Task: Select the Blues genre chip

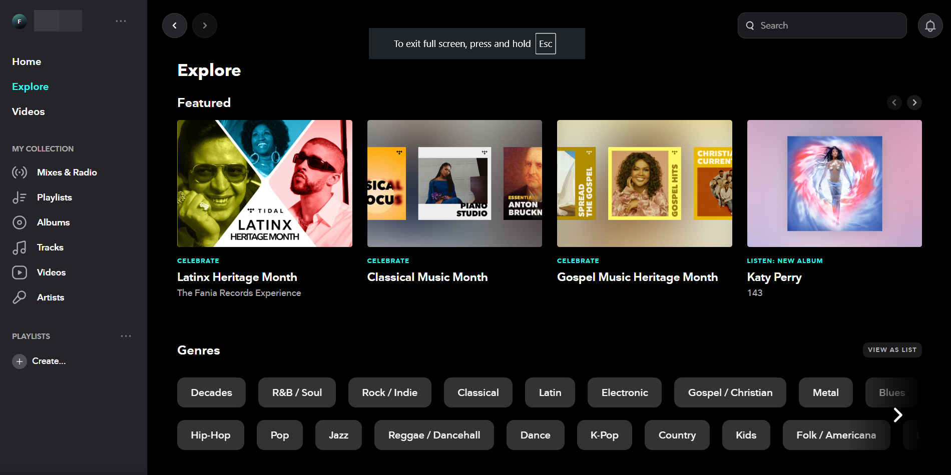Action: (892, 392)
